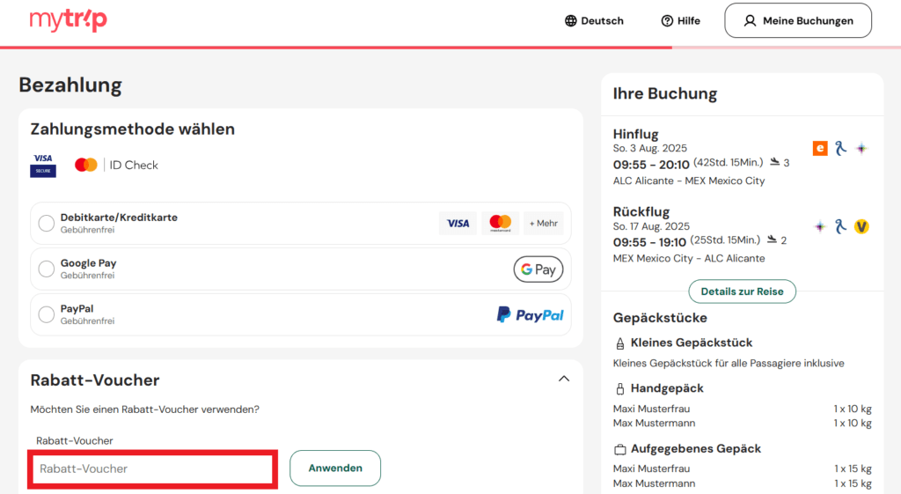Click the MEX Mexico City – ALC Alicante text
The image size is (901, 494).
click(x=689, y=258)
